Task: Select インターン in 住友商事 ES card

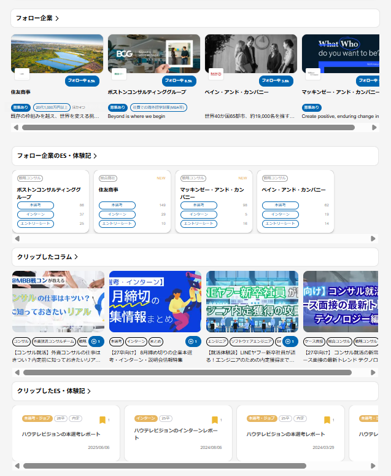Action: 117,214
